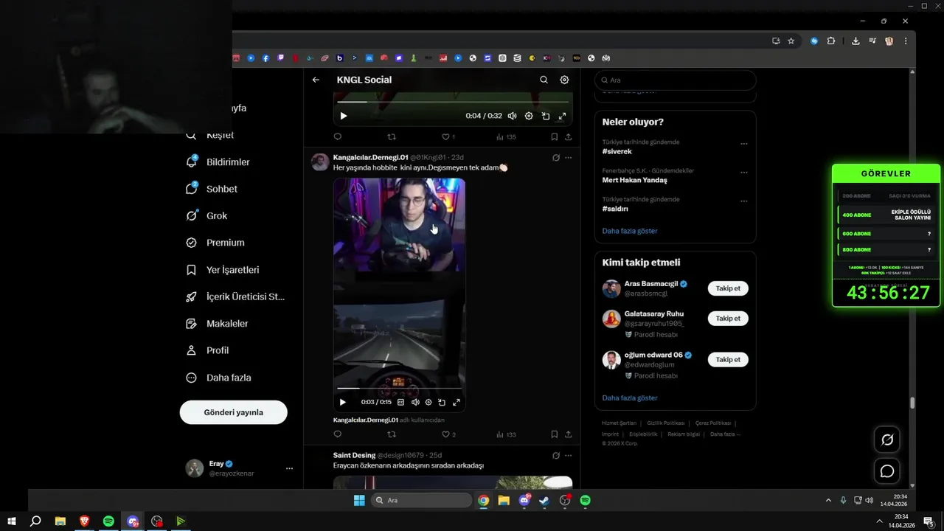Image resolution: width=944 pixels, height=531 pixels.
Task: Open settings gear on the 0:32 video
Action: point(529,116)
